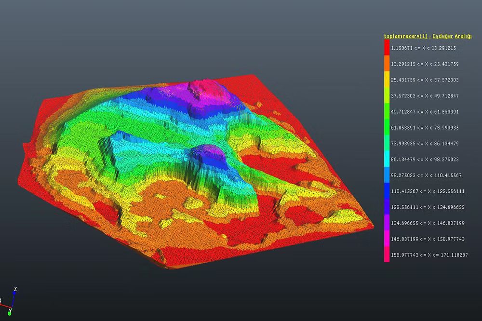Pick the color swatch for range starting 49.712847
The height and width of the screenshot is (321, 482).
click(387, 112)
